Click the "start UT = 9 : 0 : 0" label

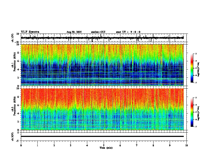[128, 32]
